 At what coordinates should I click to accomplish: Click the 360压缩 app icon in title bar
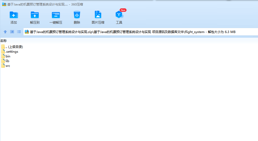4,4
